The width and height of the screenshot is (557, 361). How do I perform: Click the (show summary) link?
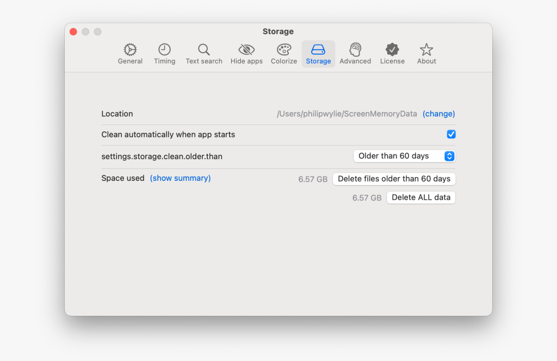(x=180, y=178)
